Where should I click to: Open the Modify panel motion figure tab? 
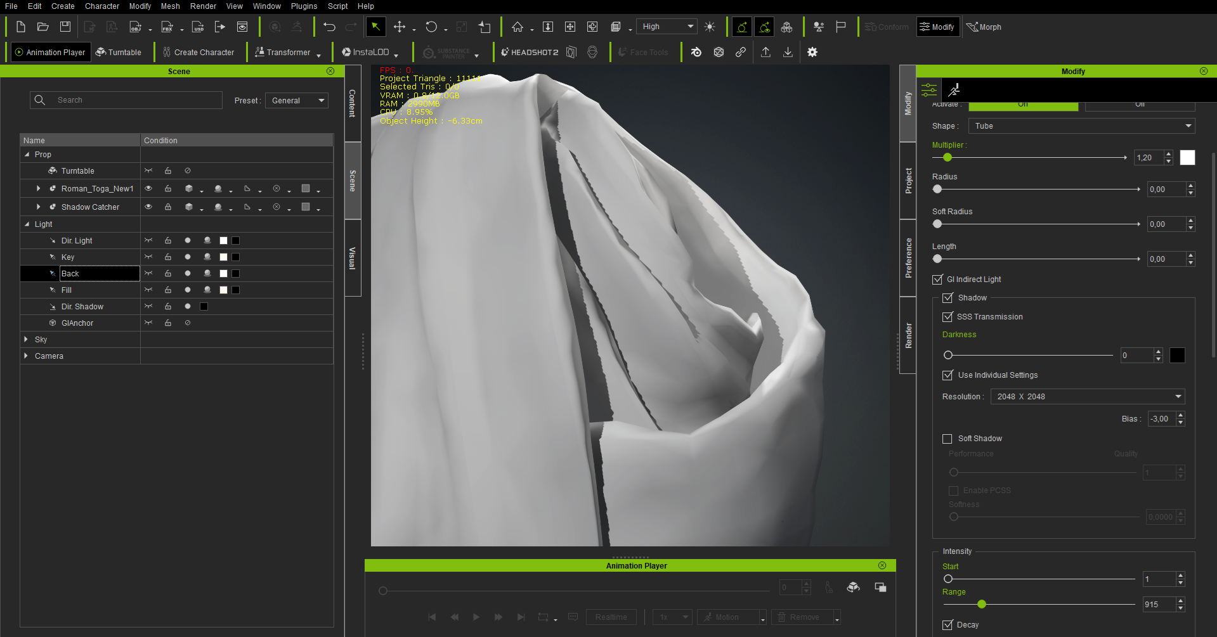(954, 89)
